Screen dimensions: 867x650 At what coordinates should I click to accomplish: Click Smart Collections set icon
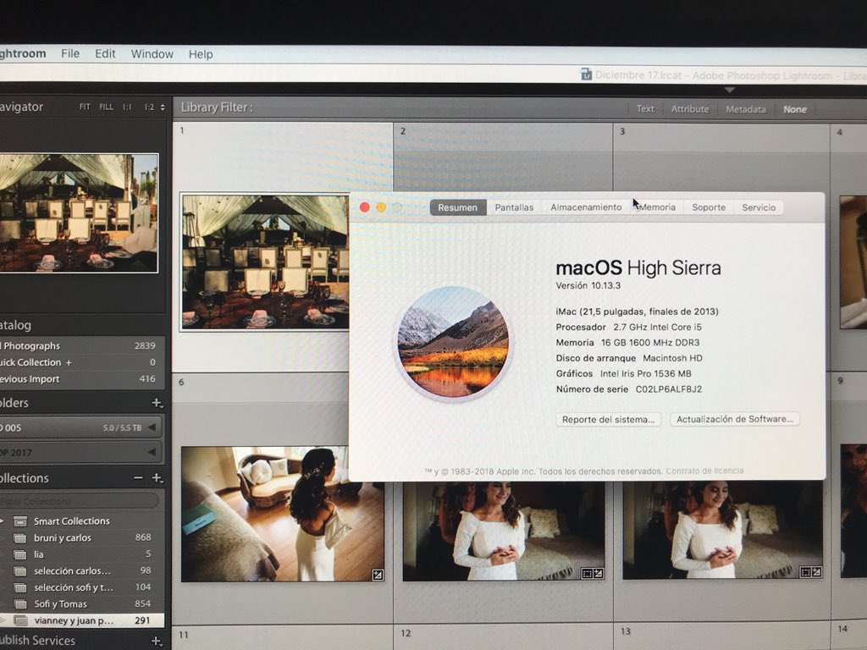(20, 521)
